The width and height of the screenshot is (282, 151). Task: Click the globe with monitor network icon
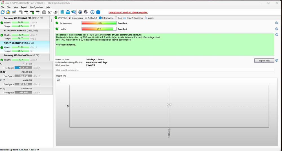74,12
